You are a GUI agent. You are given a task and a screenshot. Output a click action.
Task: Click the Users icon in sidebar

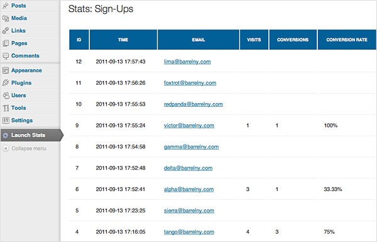click(x=6, y=96)
